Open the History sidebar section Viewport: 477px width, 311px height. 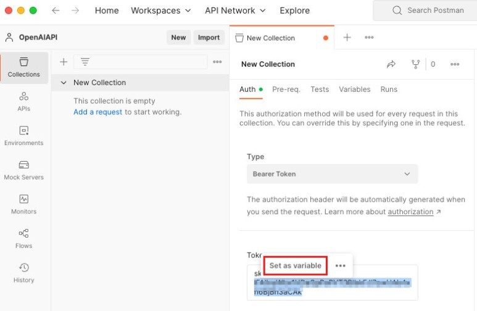pos(23,273)
